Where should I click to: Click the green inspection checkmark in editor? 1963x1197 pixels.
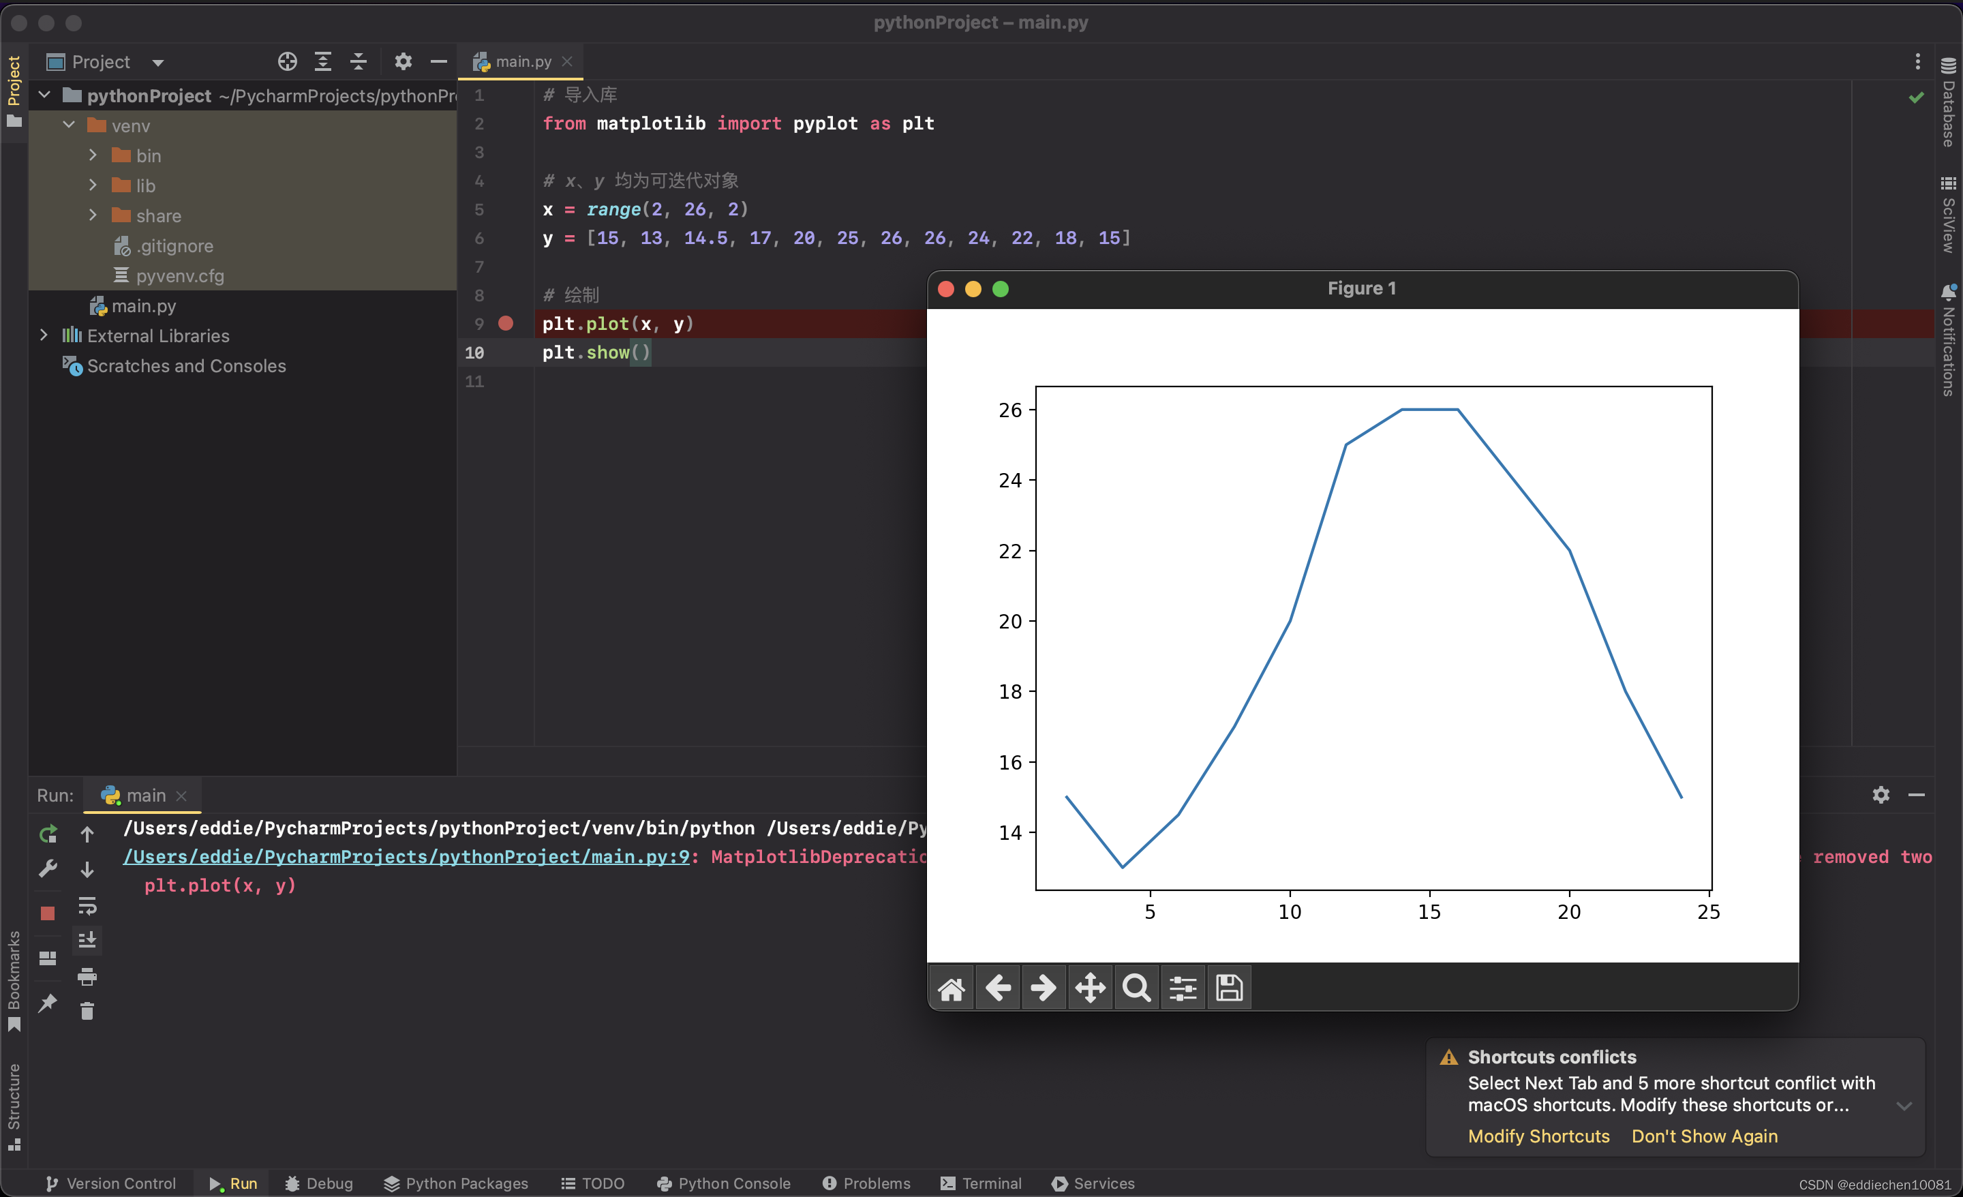[x=1916, y=97]
